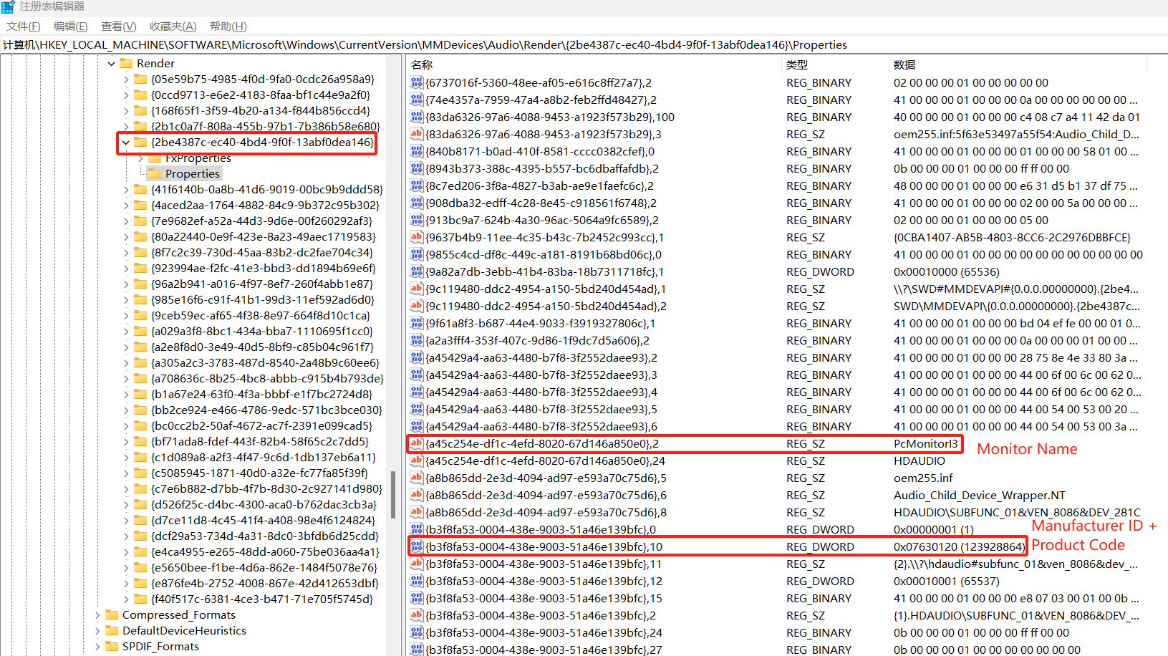Click string icon of {a45c254e-df1c-4efd-8020-67d146a850e0},24
This screenshot has width=1168, height=656.
416,460
